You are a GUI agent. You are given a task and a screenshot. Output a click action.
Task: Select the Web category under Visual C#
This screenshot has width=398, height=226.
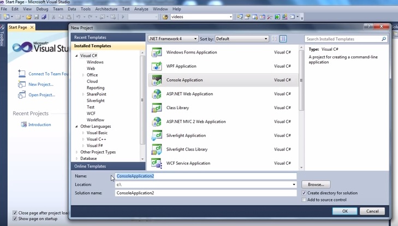(x=91, y=69)
